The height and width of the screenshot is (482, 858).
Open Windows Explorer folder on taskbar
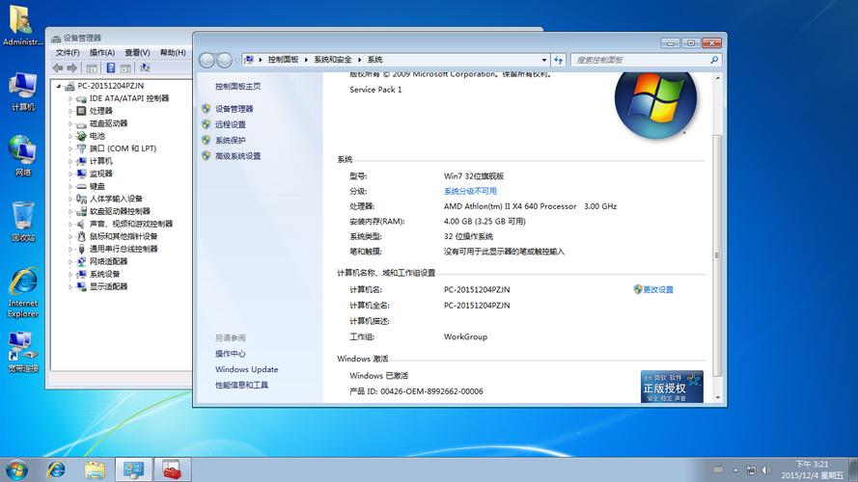coord(95,469)
